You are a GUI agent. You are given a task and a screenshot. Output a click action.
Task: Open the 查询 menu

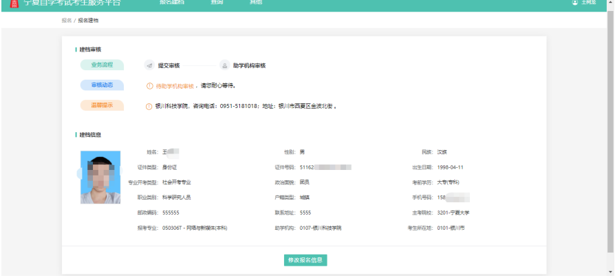point(217,2)
